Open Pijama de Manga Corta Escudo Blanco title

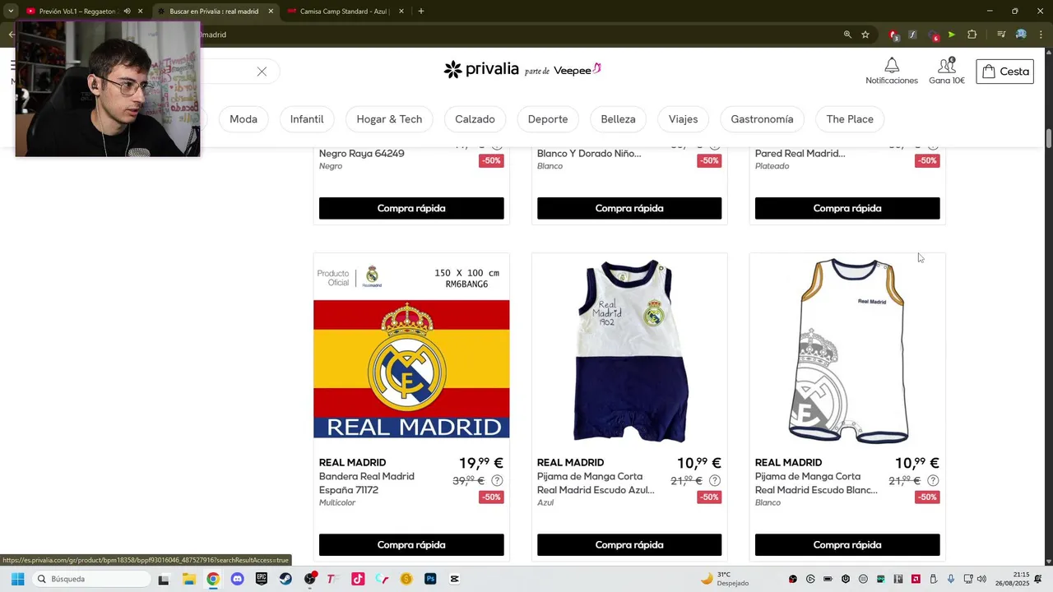[816, 483]
